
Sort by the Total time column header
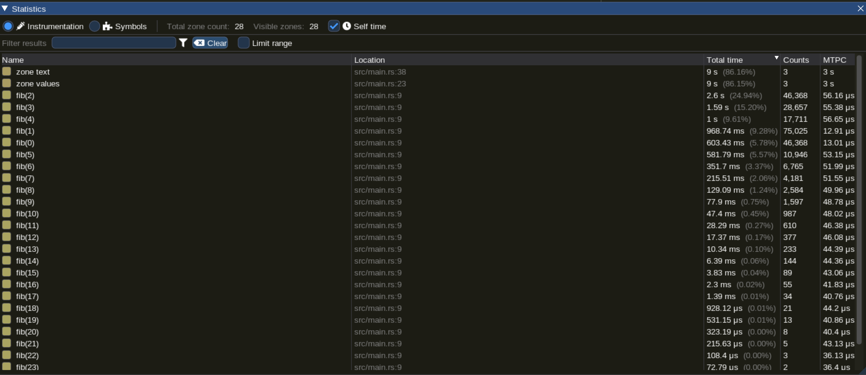742,60
